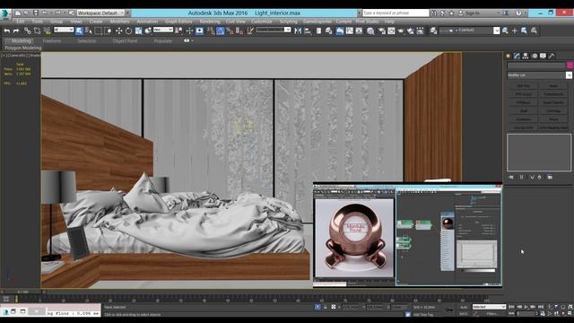Open the Curve Editor icon

(x=349, y=31)
